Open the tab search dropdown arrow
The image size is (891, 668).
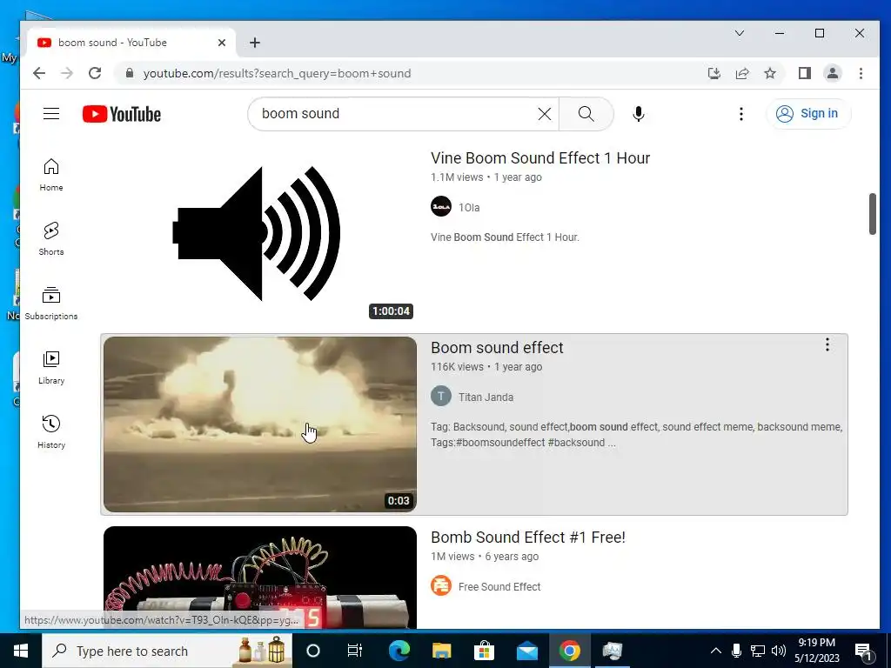[740, 34]
